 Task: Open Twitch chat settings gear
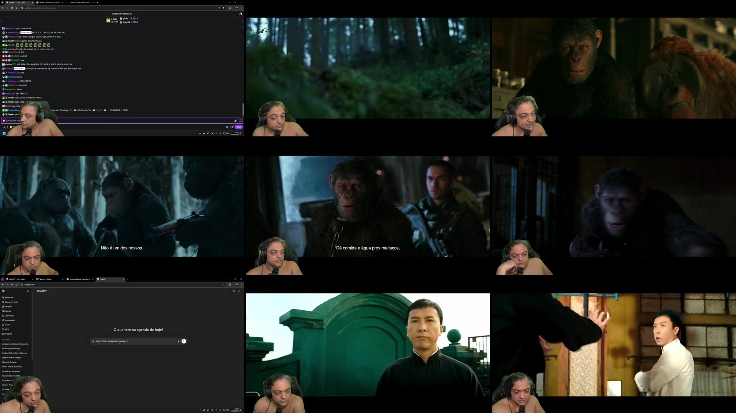[x=232, y=127]
